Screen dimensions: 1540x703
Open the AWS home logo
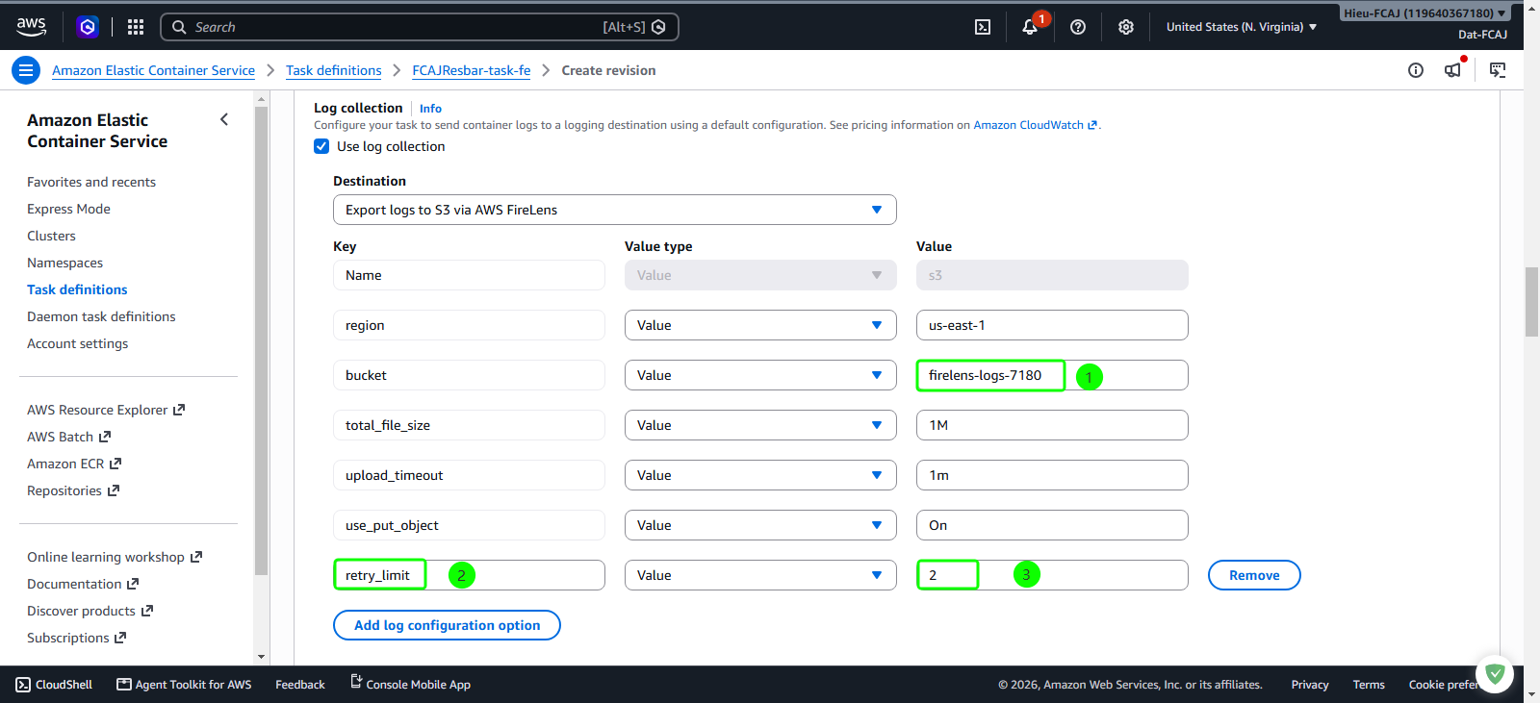(31, 27)
